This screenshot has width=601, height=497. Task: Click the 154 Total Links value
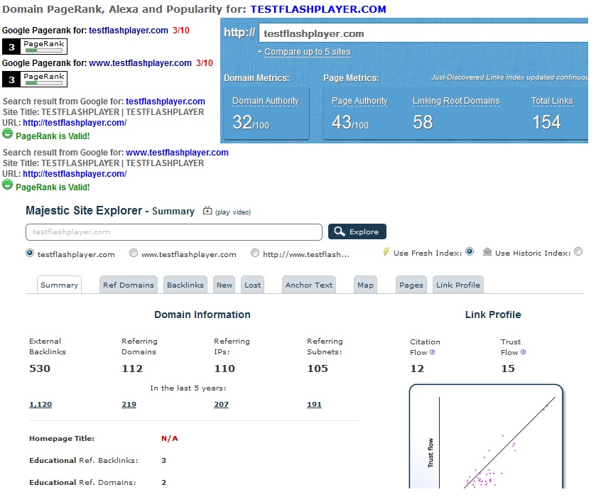(x=546, y=122)
